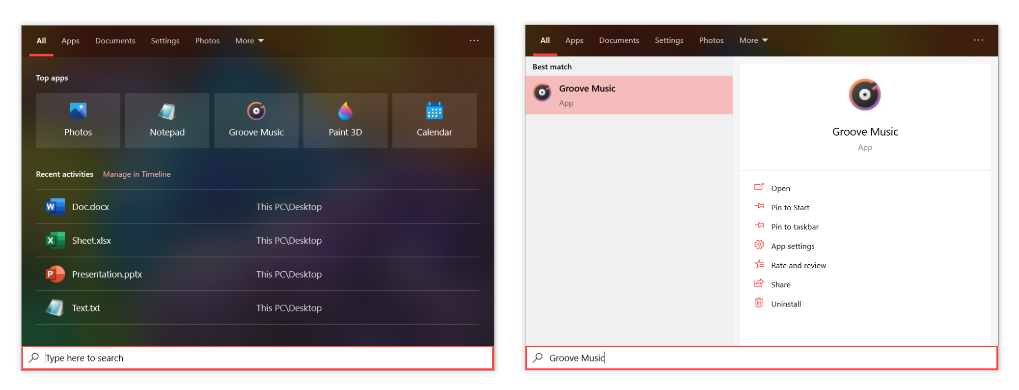Click the Rate and review star icon
The height and width of the screenshot is (390, 1019).
pos(759,264)
